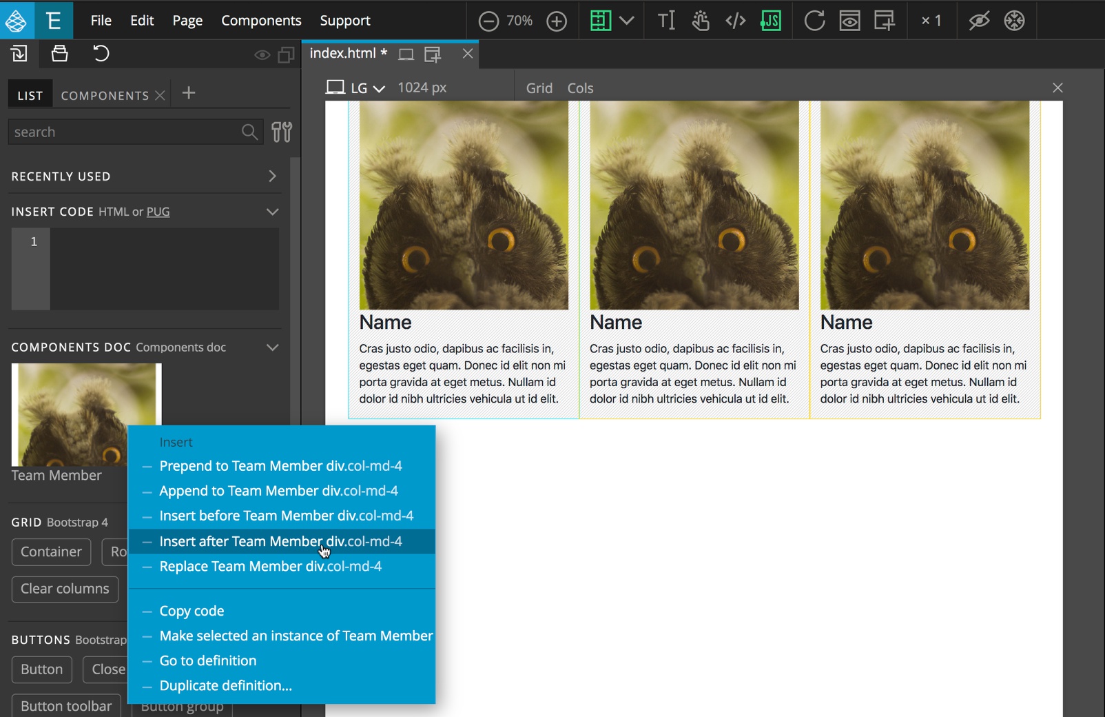
Task: Close the COMPONENTS tab
Action: tap(160, 96)
